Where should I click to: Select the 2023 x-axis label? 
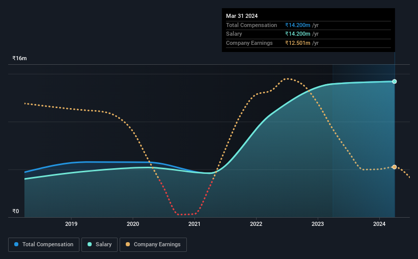click(318, 224)
